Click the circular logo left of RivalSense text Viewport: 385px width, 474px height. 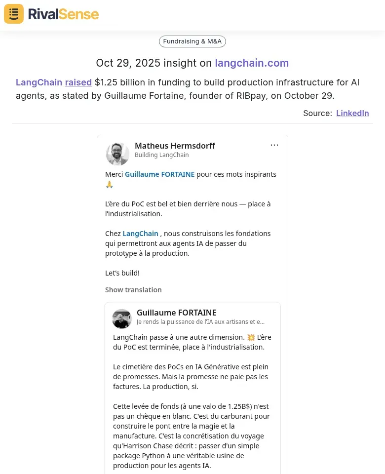pos(13,14)
